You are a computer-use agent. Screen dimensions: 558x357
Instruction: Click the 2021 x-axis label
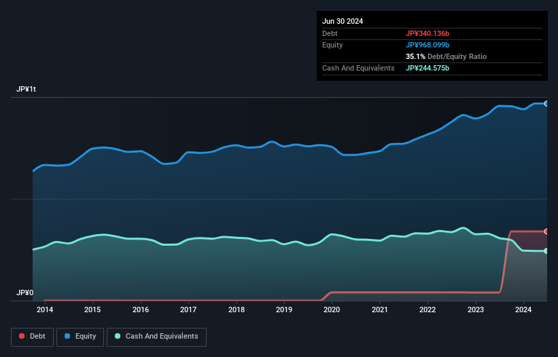point(380,309)
